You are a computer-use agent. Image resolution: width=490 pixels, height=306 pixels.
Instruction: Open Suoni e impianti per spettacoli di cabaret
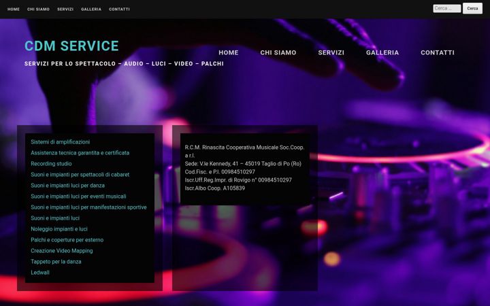point(80,175)
